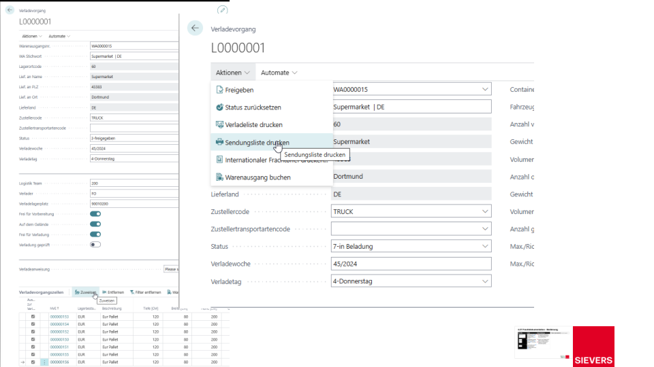654x367 pixels.
Task: Open NVE link 000000152
Action: pos(59,332)
